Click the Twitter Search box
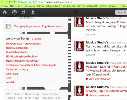The image size is (127, 100). coord(121,13)
